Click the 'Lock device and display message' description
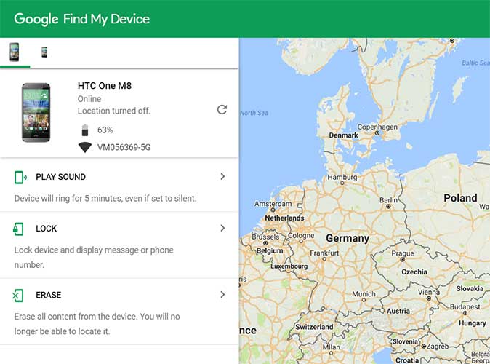 tap(94, 257)
